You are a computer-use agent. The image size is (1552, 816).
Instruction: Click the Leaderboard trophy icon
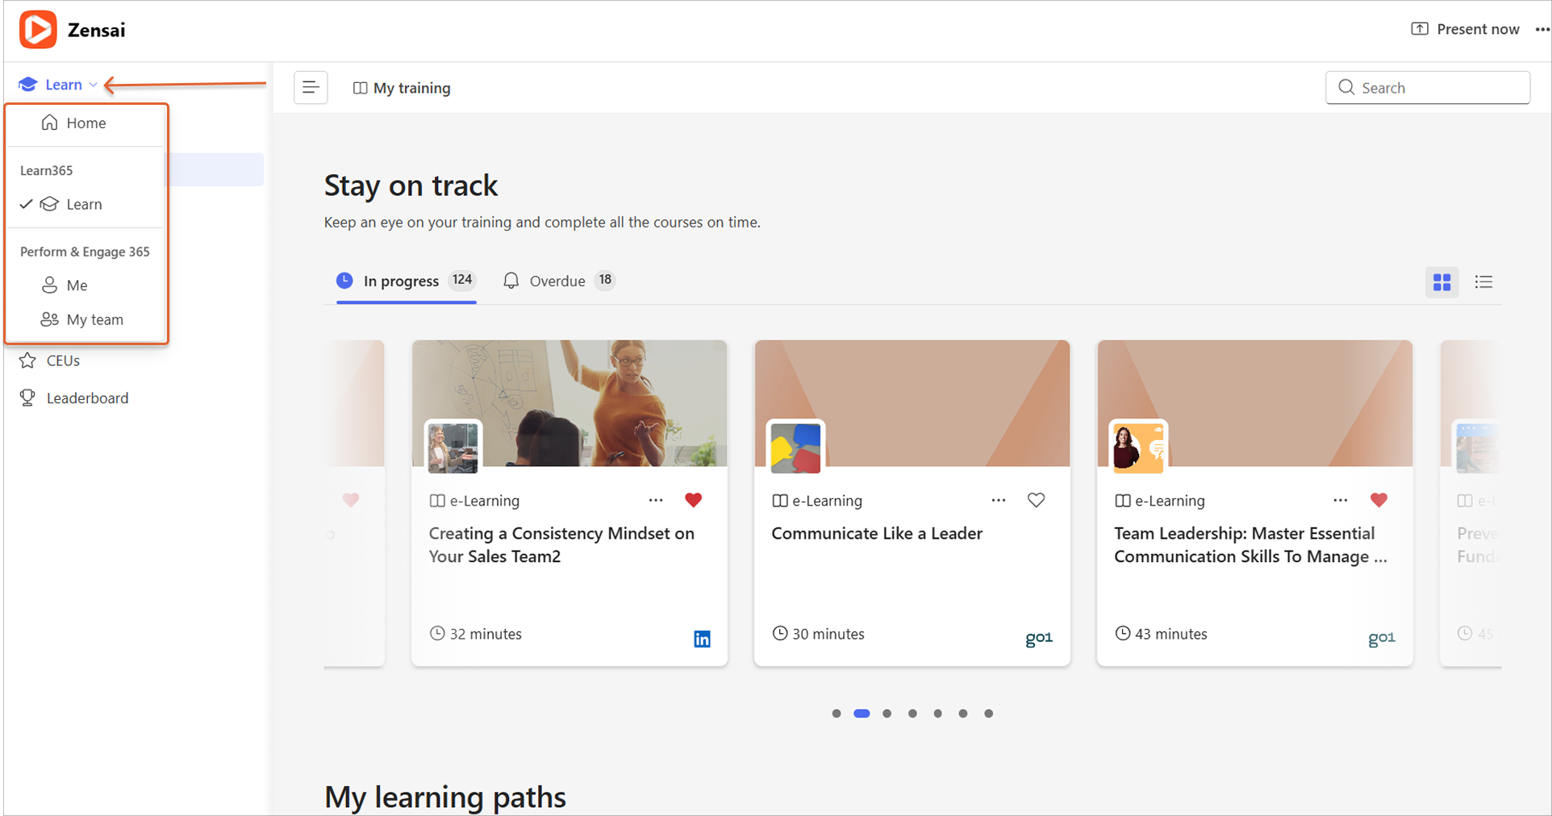(x=28, y=398)
